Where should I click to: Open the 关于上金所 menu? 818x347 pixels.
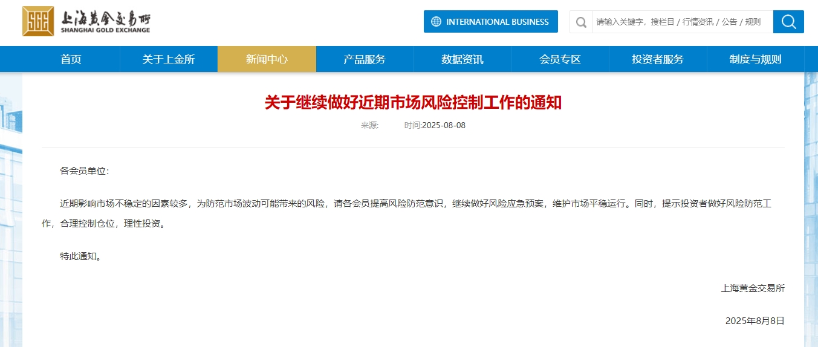[x=169, y=59]
